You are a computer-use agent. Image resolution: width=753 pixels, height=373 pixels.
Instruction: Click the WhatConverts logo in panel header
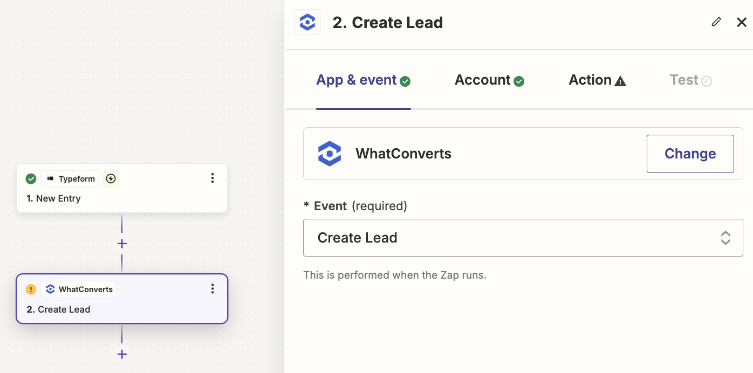(307, 22)
